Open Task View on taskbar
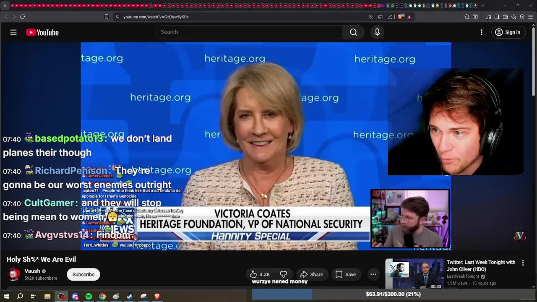Viewport: 537px width, 302px height. tap(33, 297)
